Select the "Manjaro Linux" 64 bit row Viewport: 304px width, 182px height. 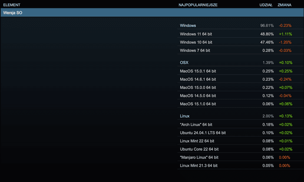pos(240,157)
